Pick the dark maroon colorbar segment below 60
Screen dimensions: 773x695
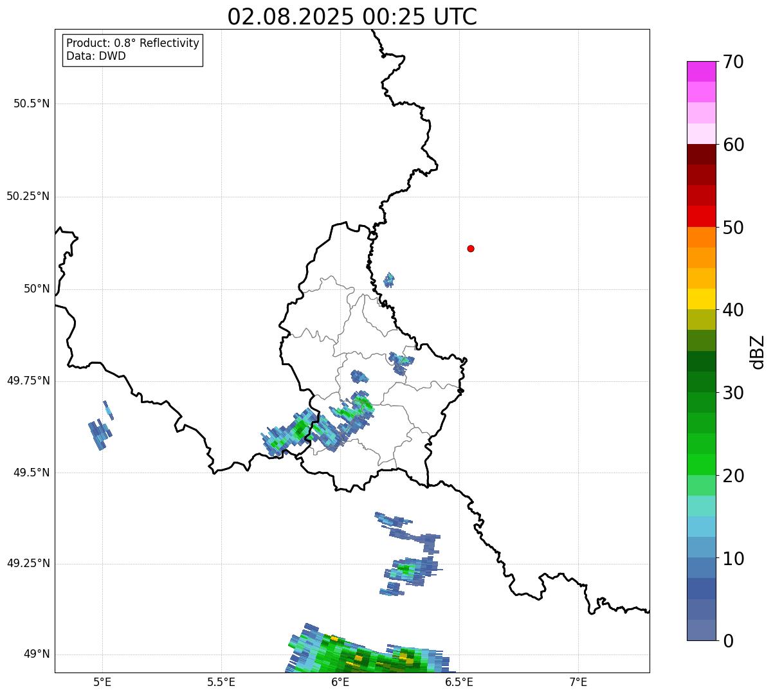(701, 154)
